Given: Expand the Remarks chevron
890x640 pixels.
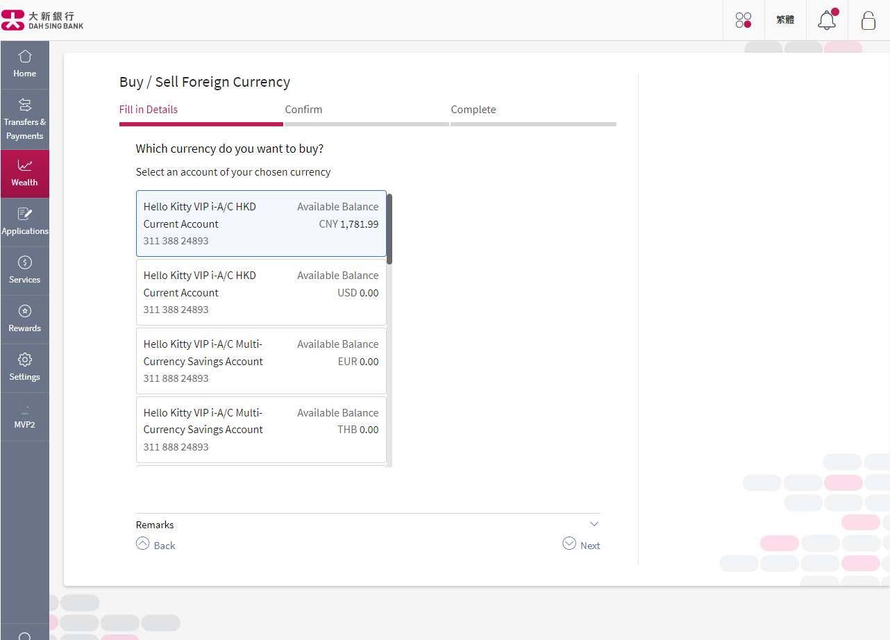Looking at the screenshot, I should click(x=594, y=524).
